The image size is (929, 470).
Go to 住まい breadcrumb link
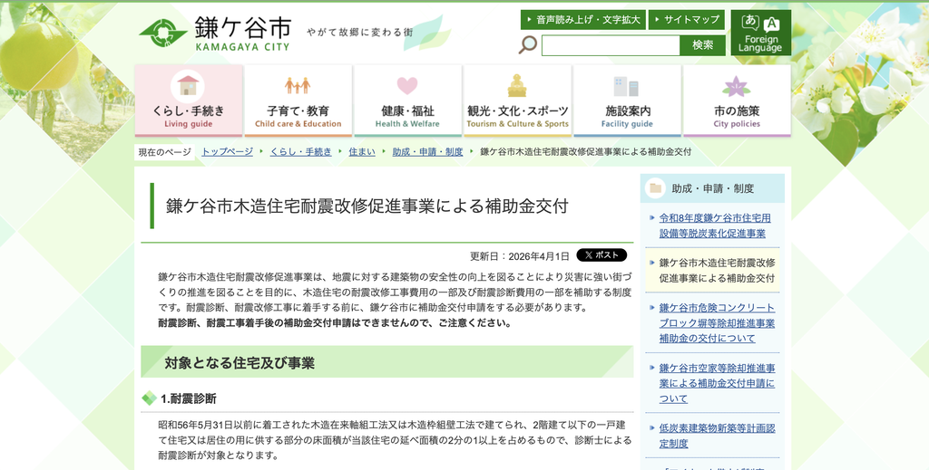362,152
